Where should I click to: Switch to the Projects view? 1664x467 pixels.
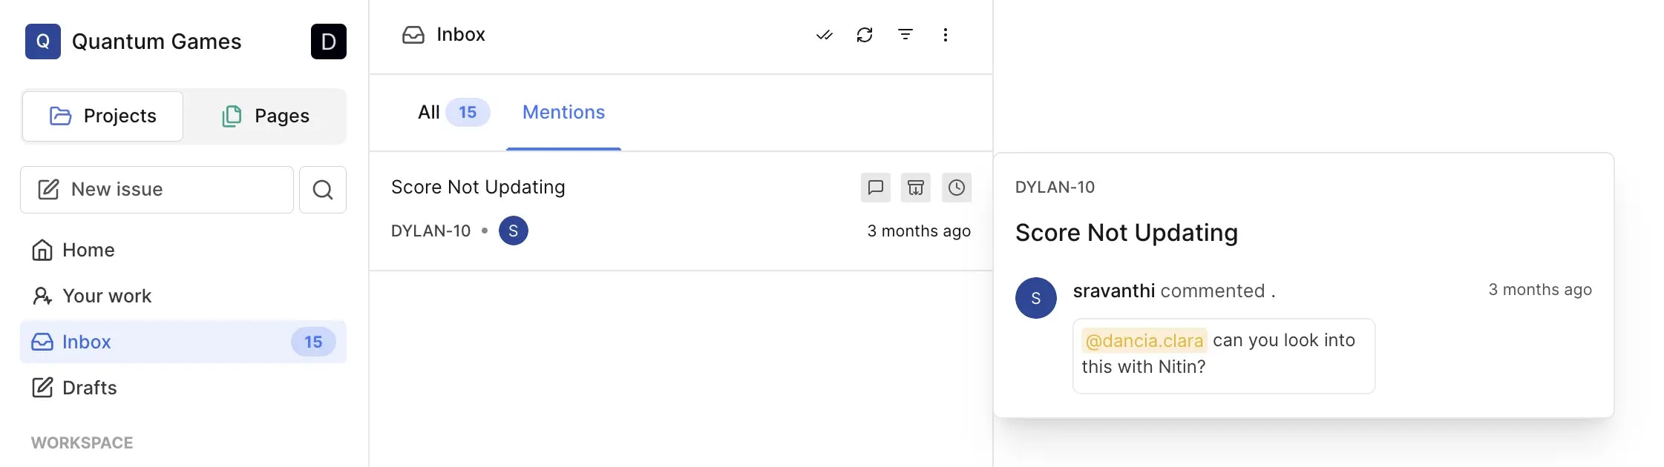(x=102, y=116)
